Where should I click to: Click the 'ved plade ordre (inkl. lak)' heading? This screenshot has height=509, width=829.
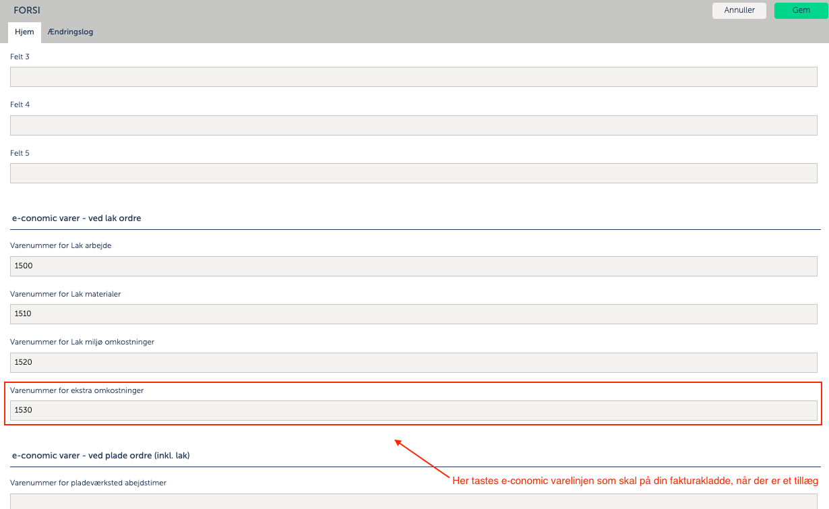[101, 456]
